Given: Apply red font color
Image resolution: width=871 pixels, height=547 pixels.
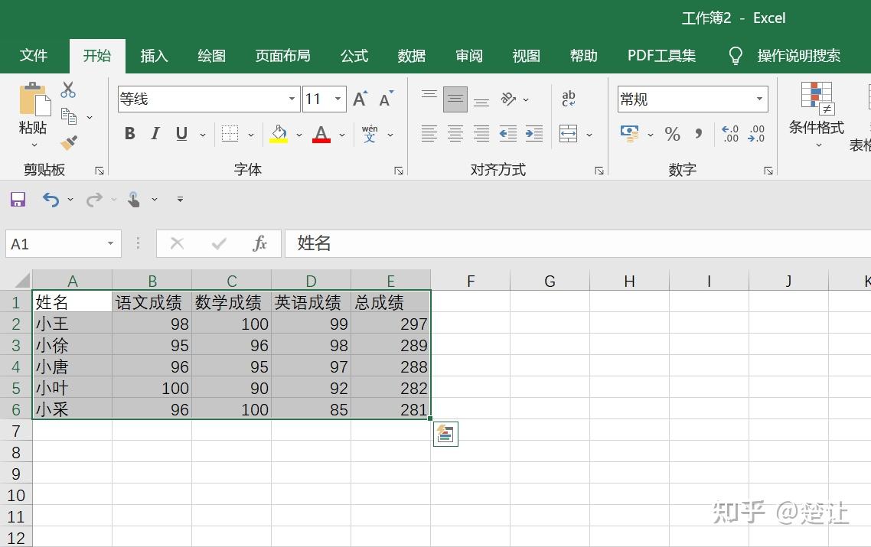Looking at the screenshot, I should click(321, 134).
